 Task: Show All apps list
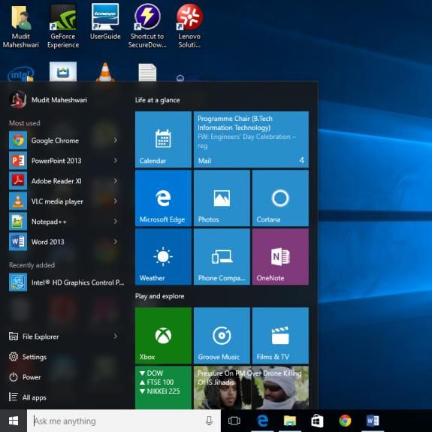28,397
